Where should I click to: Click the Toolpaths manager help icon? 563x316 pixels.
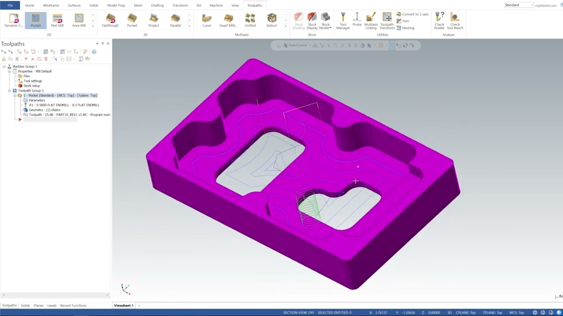94,52
